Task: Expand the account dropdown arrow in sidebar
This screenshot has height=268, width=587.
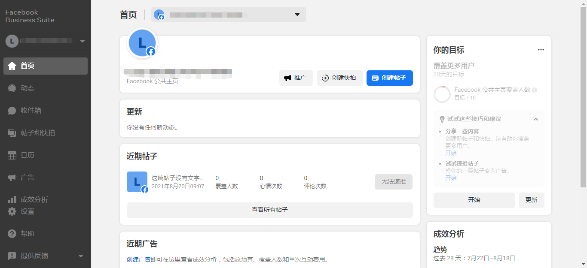Action: (83, 41)
